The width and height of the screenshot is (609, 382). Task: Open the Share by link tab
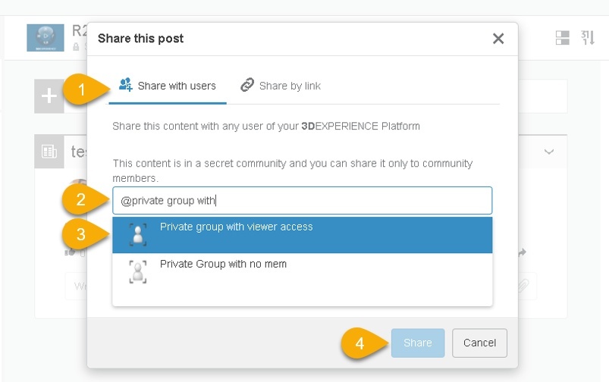pyautogui.click(x=281, y=86)
